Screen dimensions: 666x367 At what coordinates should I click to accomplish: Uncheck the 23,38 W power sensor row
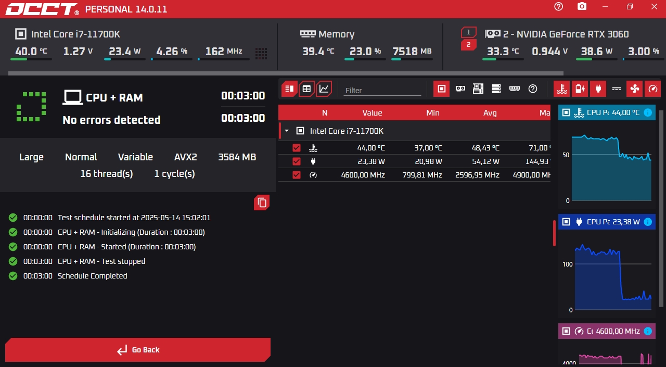pos(297,161)
